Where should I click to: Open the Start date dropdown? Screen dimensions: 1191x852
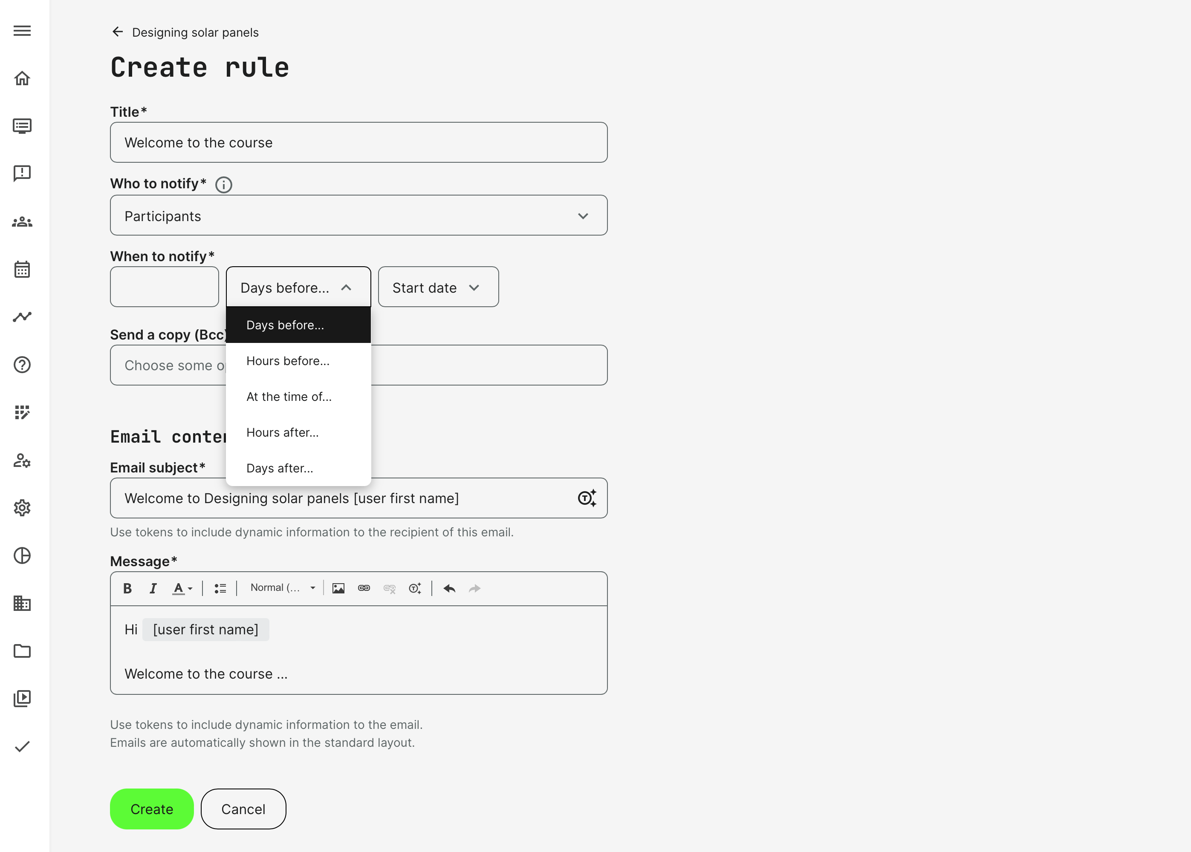pos(438,287)
